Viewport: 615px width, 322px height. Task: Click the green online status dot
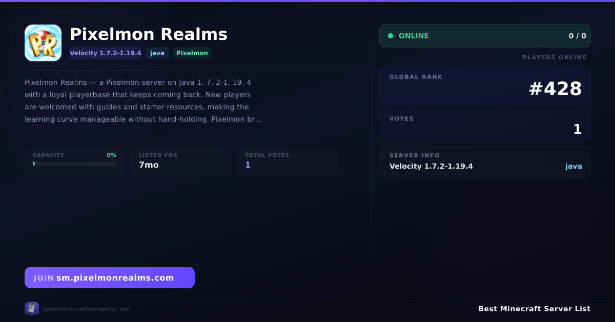click(x=391, y=36)
